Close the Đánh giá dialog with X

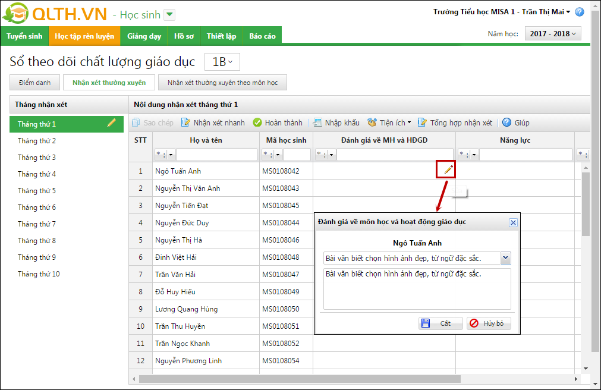coord(513,222)
